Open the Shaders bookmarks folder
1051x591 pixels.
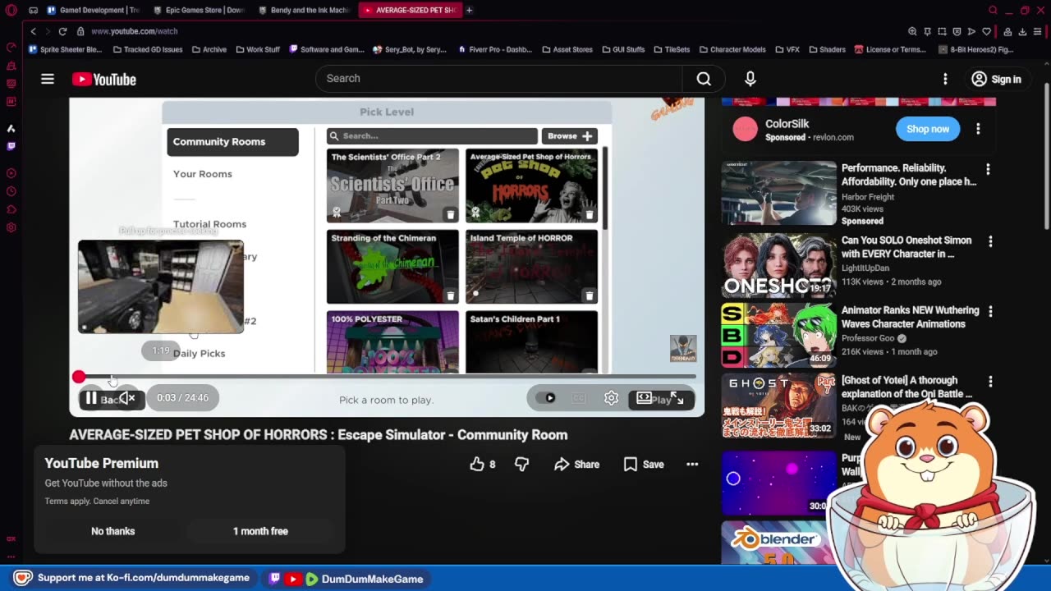(826, 49)
